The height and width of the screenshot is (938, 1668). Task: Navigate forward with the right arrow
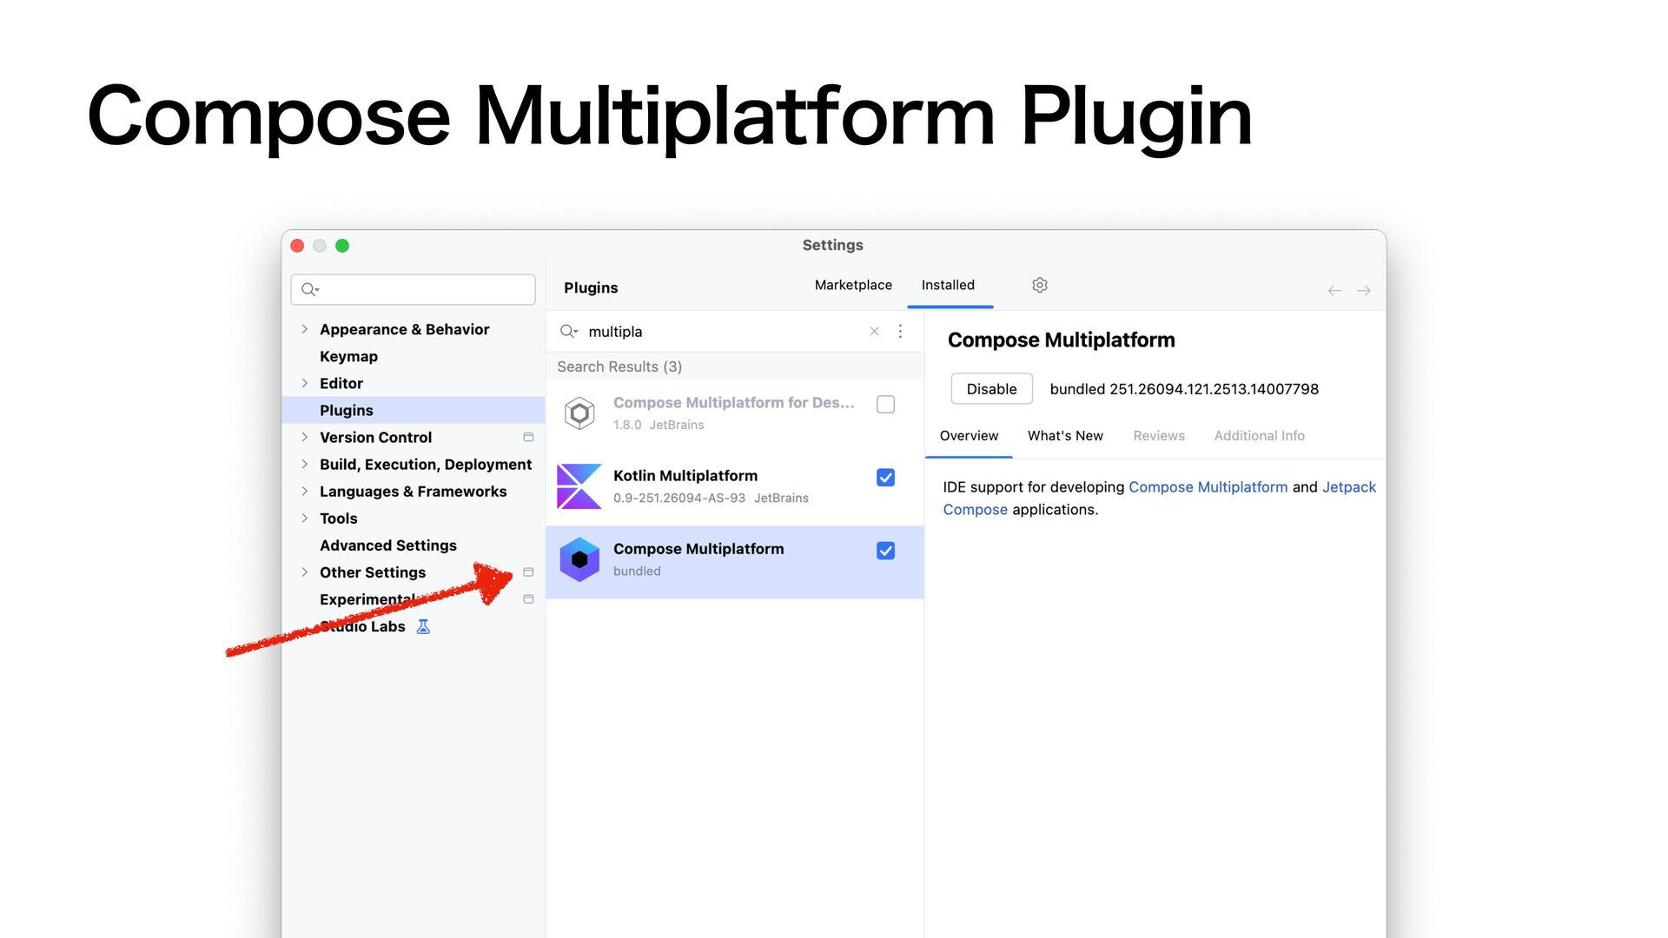pyautogui.click(x=1364, y=290)
